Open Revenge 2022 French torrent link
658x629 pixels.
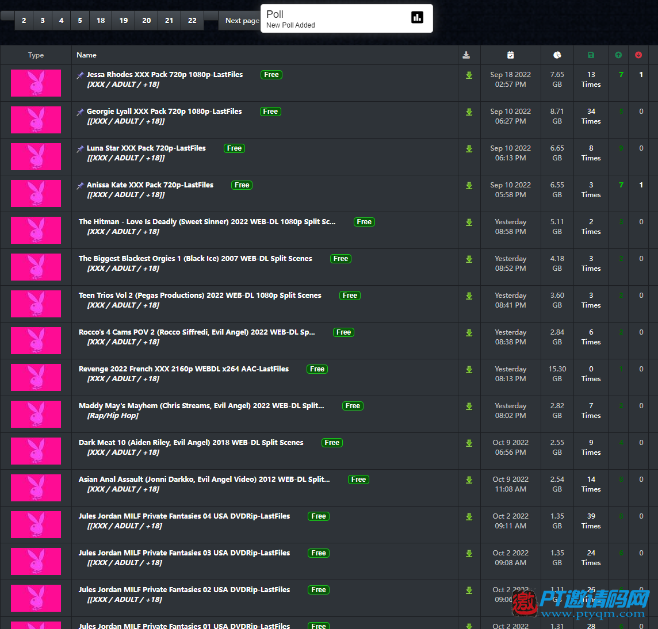click(183, 369)
